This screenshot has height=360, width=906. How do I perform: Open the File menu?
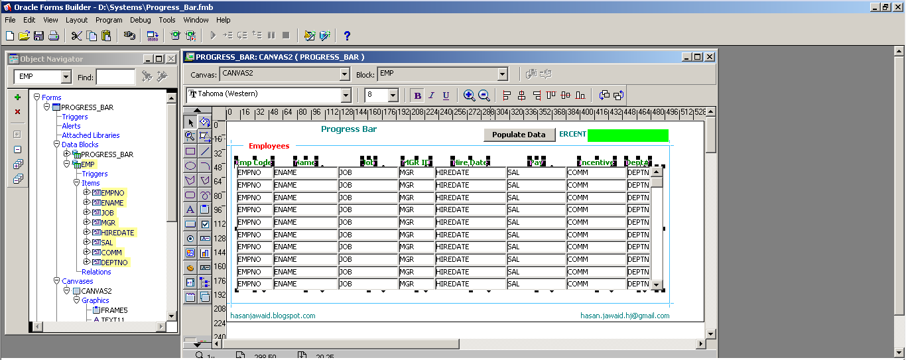tap(10, 20)
